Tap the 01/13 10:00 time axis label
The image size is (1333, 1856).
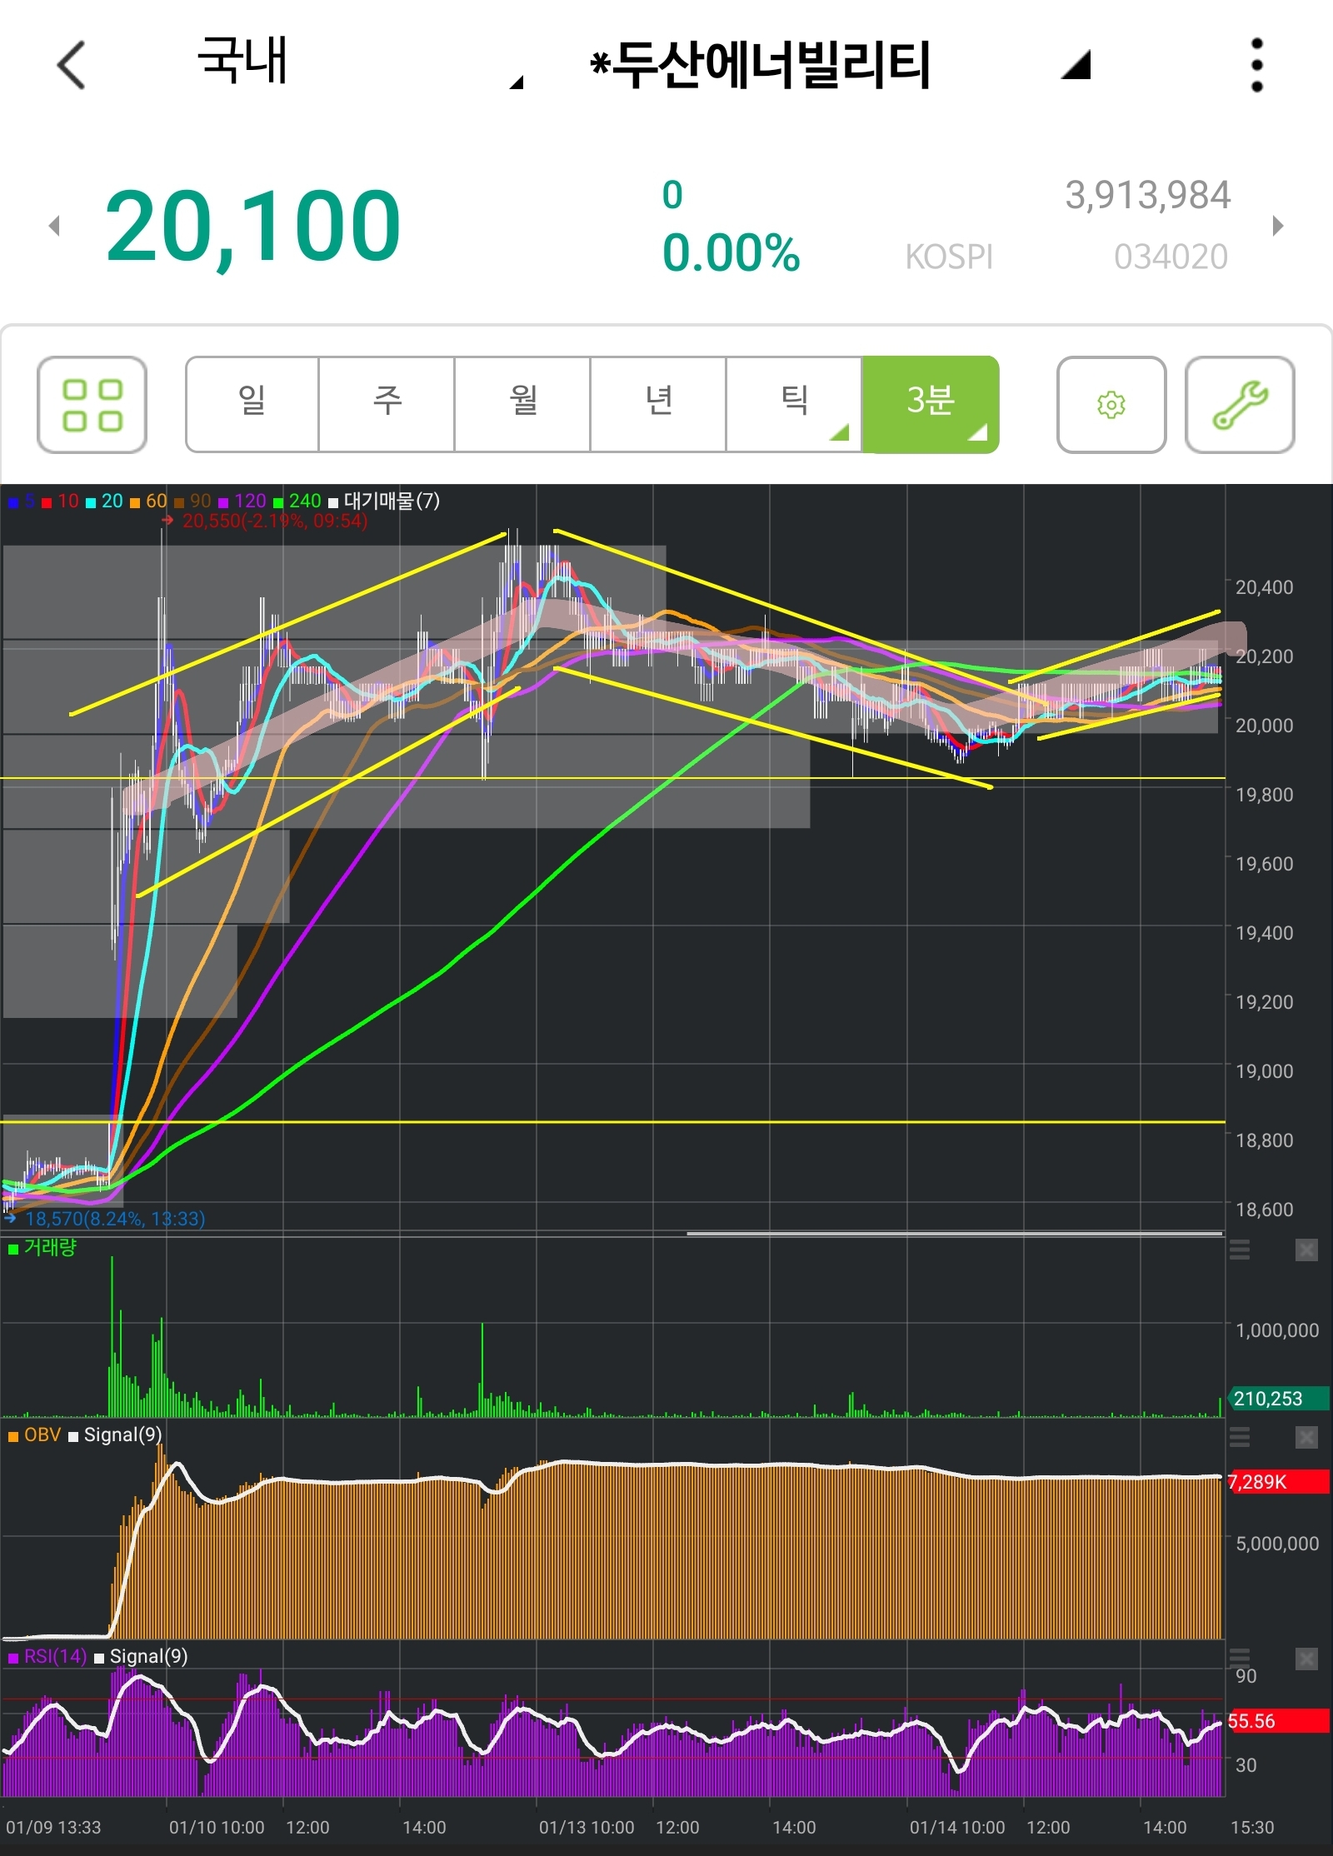coord(587,1828)
